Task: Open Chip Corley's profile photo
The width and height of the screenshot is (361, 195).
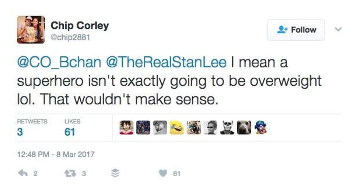Action: point(31,30)
